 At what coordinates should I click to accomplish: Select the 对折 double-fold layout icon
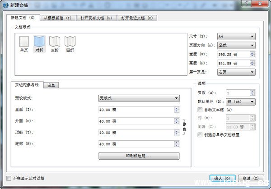coord(39,42)
